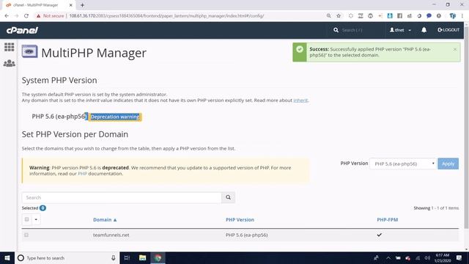This screenshot has width=469, height=264.
Task: Open the apps grid sidebar icon
Action: click(9, 47)
